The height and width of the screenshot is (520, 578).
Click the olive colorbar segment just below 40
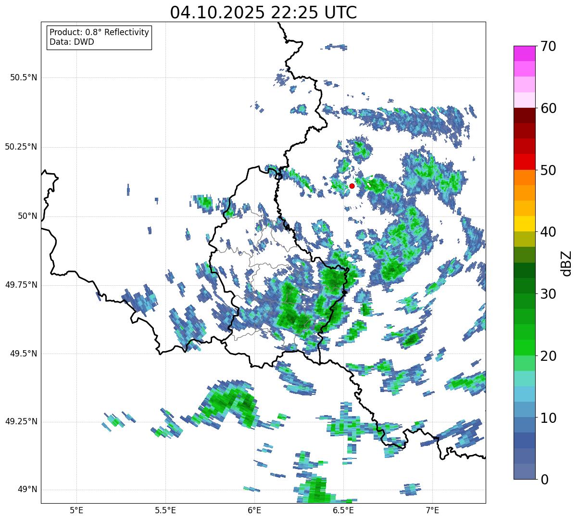click(524, 240)
